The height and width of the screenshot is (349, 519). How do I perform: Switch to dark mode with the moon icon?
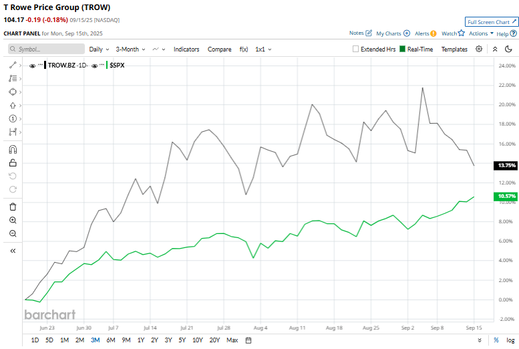pyautogui.click(x=508, y=49)
